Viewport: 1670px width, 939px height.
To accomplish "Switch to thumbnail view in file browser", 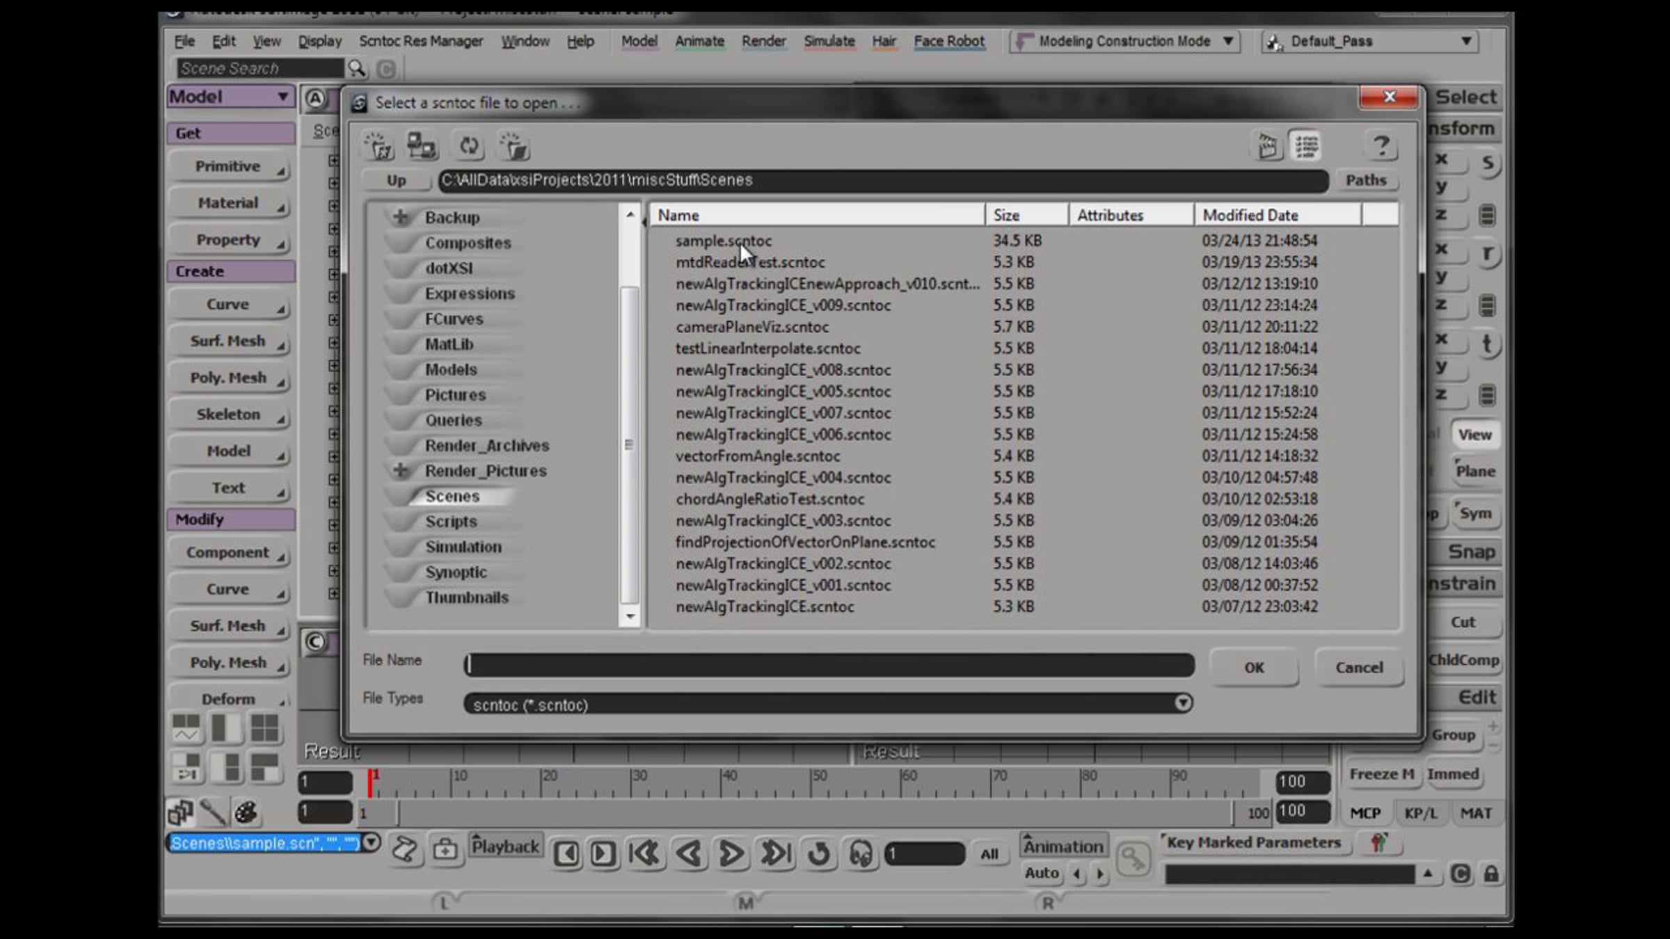I will coord(1268,146).
